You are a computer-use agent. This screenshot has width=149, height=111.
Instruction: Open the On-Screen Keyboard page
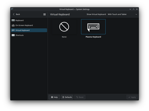29,25
